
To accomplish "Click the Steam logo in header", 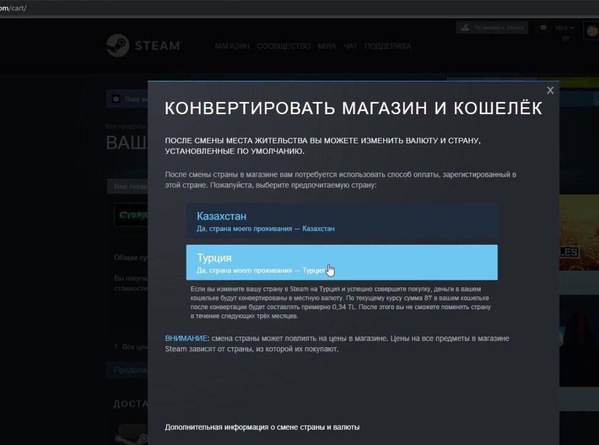I will tap(143, 46).
